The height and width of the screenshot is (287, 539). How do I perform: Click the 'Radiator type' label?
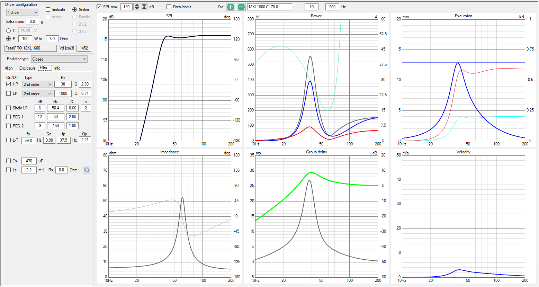(x=18, y=59)
